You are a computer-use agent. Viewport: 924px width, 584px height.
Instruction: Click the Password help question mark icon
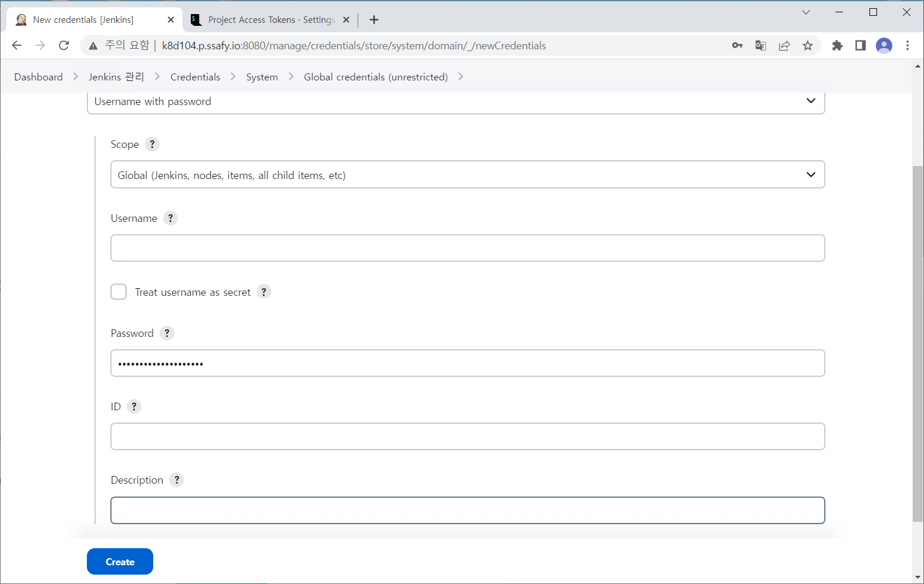167,333
